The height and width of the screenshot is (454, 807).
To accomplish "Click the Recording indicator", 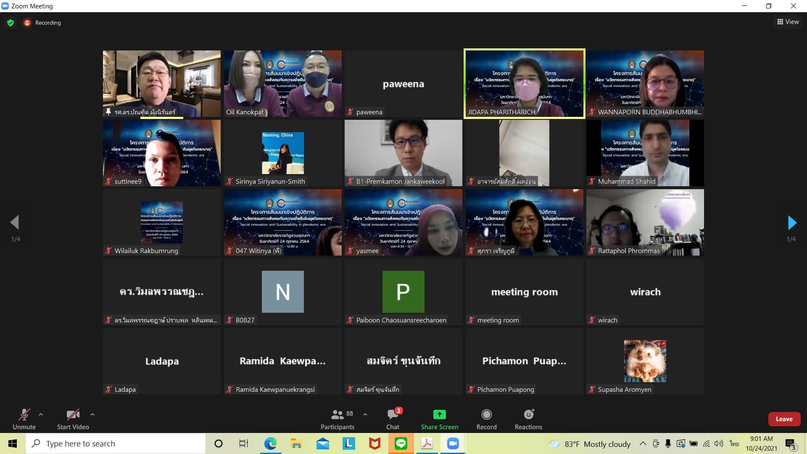I will tap(42, 23).
